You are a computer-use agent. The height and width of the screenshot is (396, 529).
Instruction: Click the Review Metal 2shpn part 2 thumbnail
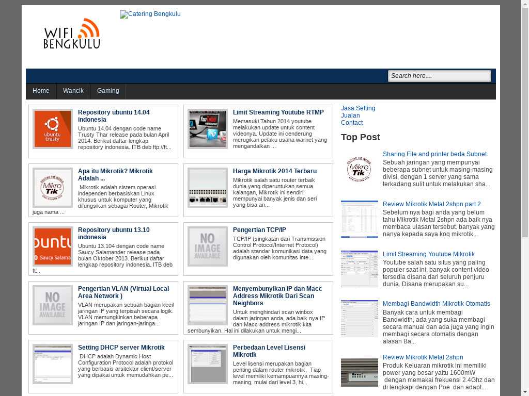tap(360, 219)
